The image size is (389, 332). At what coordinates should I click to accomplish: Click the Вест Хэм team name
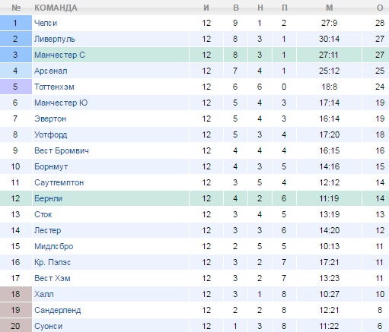click(x=53, y=278)
